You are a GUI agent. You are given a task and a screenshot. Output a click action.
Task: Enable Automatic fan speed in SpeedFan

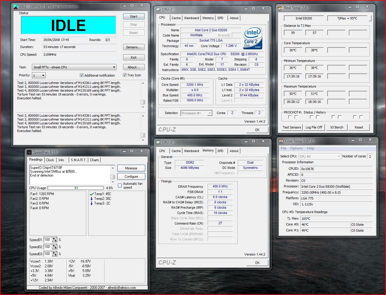120,185
